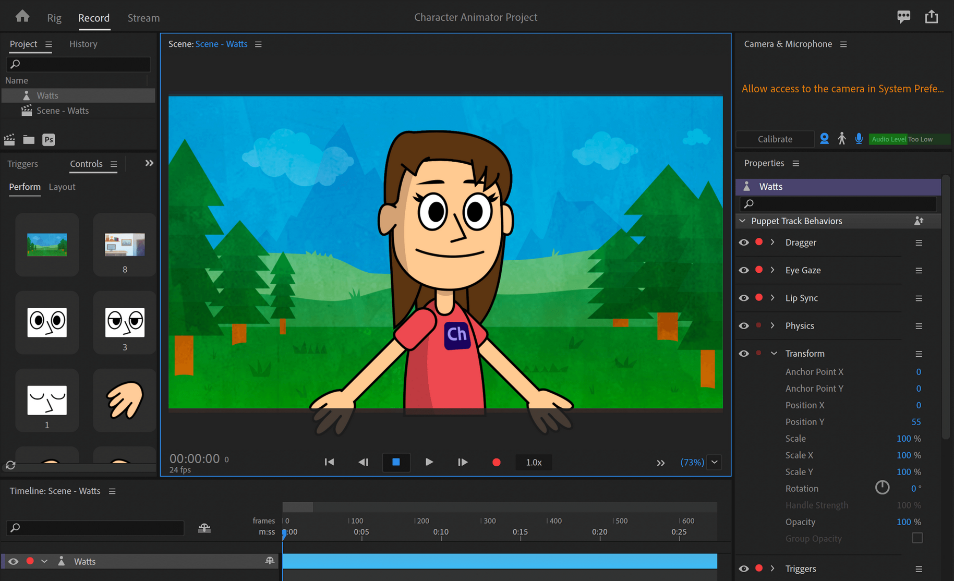Screen dimensions: 954x581
Task: Expand the Eye Gaze behavior parameters
Action: coord(772,270)
